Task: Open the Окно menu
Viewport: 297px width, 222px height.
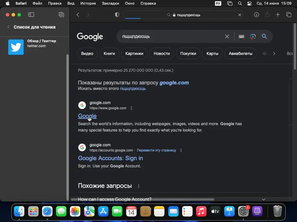Action: click(x=130, y=3)
